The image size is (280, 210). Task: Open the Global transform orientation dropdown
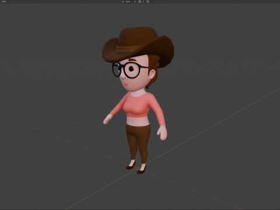[x=127, y=1]
